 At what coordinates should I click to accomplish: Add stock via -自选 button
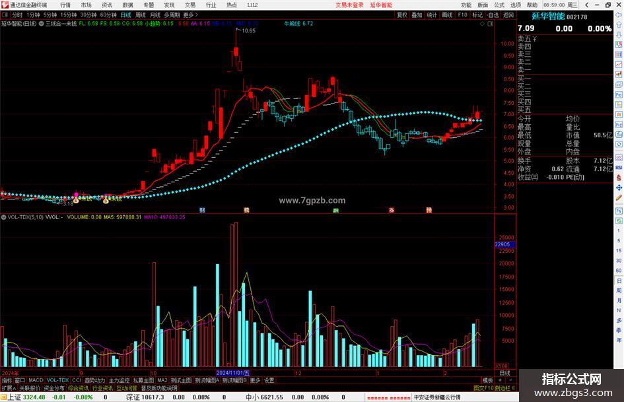(493, 15)
